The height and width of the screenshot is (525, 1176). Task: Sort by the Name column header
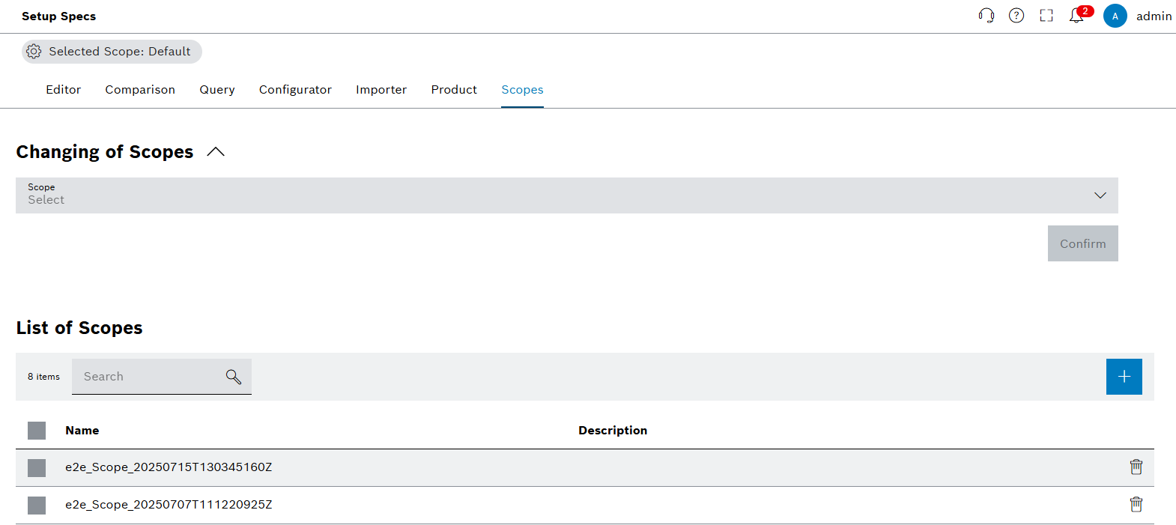point(82,431)
